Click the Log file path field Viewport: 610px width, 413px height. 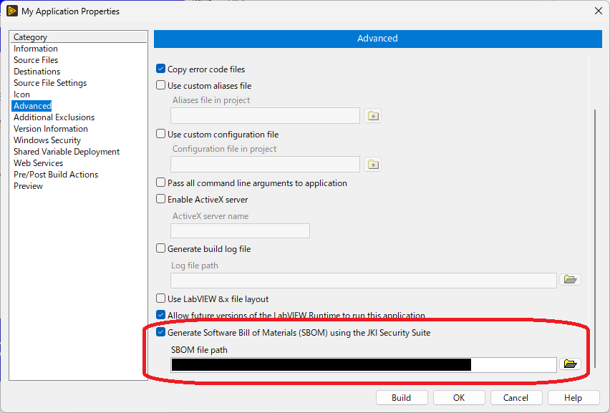pyautogui.click(x=364, y=281)
